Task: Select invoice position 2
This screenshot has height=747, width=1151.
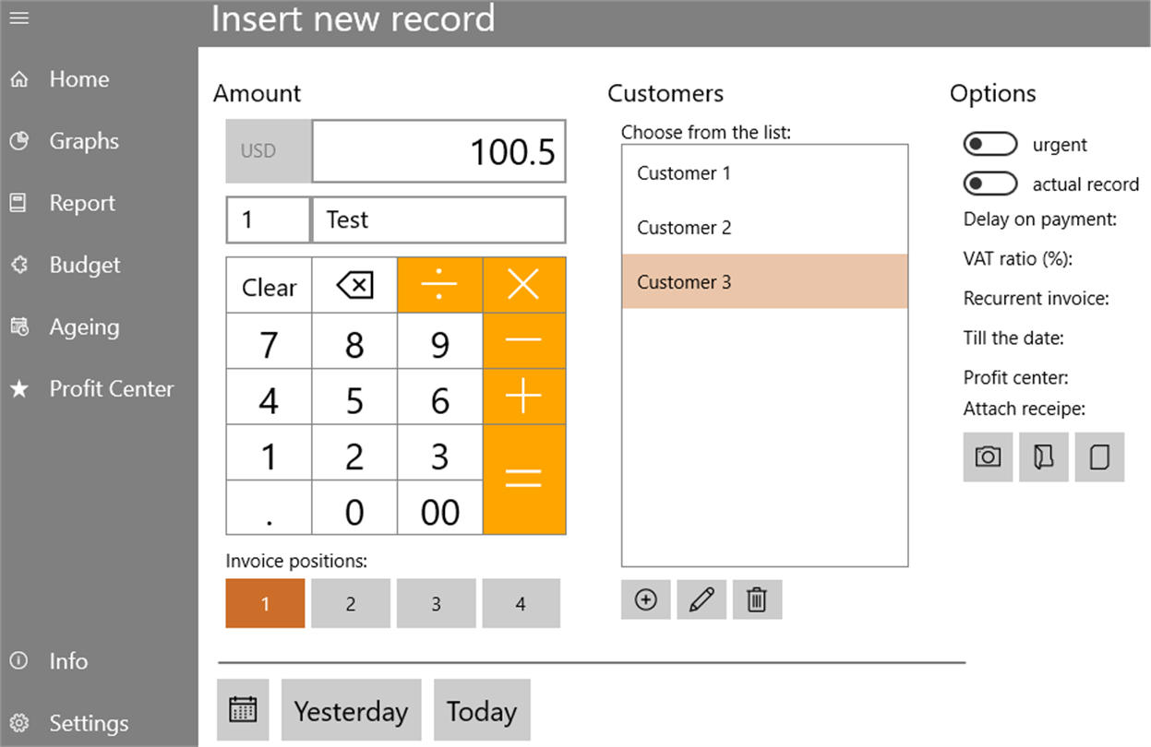Action: (351, 604)
